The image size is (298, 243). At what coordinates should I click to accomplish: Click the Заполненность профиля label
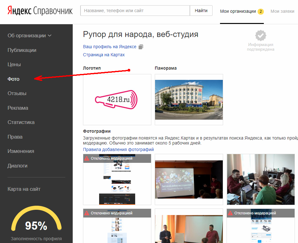[x=36, y=239]
